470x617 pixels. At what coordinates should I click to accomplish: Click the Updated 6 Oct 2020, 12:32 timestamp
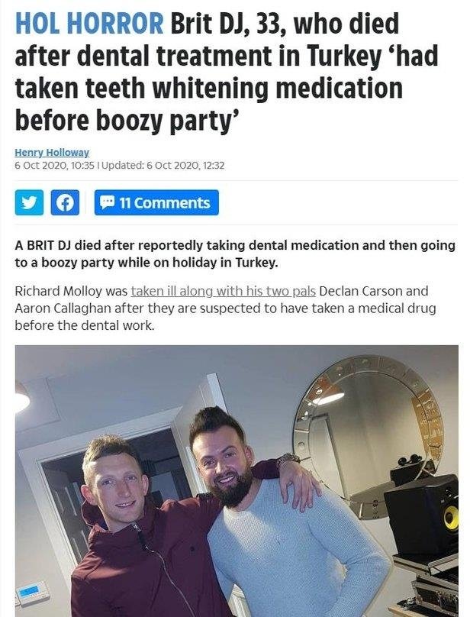tap(163, 166)
